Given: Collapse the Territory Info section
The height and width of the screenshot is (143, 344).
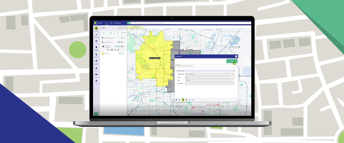Looking at the screenshot, I should click(233, 71).
